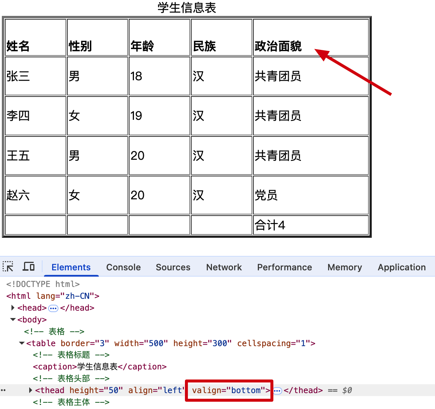
Task: Click the border="3" attribute of table
Action: click(85, 343)
